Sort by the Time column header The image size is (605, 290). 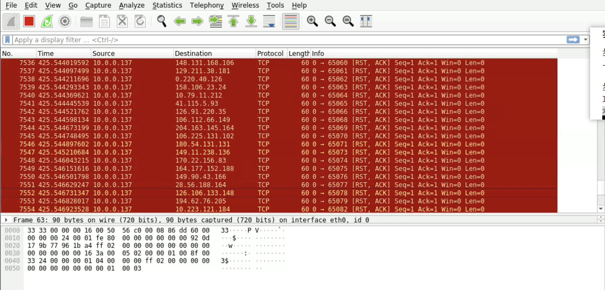64,53
